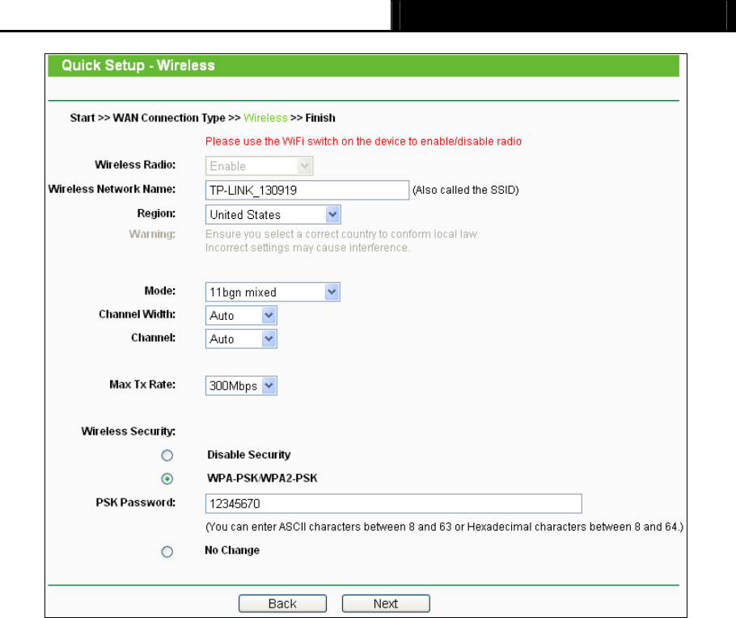Viewport: 736px width, 618px height.
Task: Click the Wireless Security label
Action: click(x=128, y=431)
